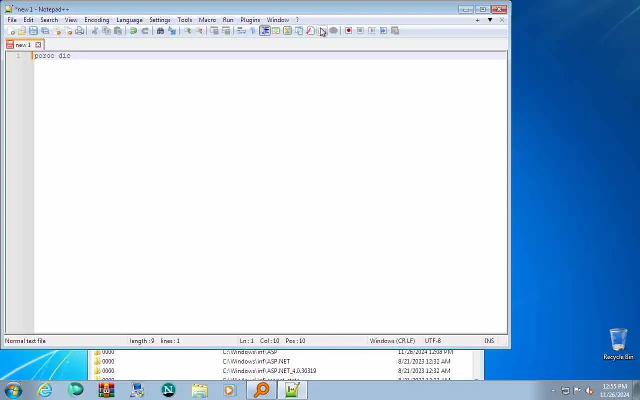Open the Windows Start button
This screenshot has width=640, height=400.
[13, 390]
